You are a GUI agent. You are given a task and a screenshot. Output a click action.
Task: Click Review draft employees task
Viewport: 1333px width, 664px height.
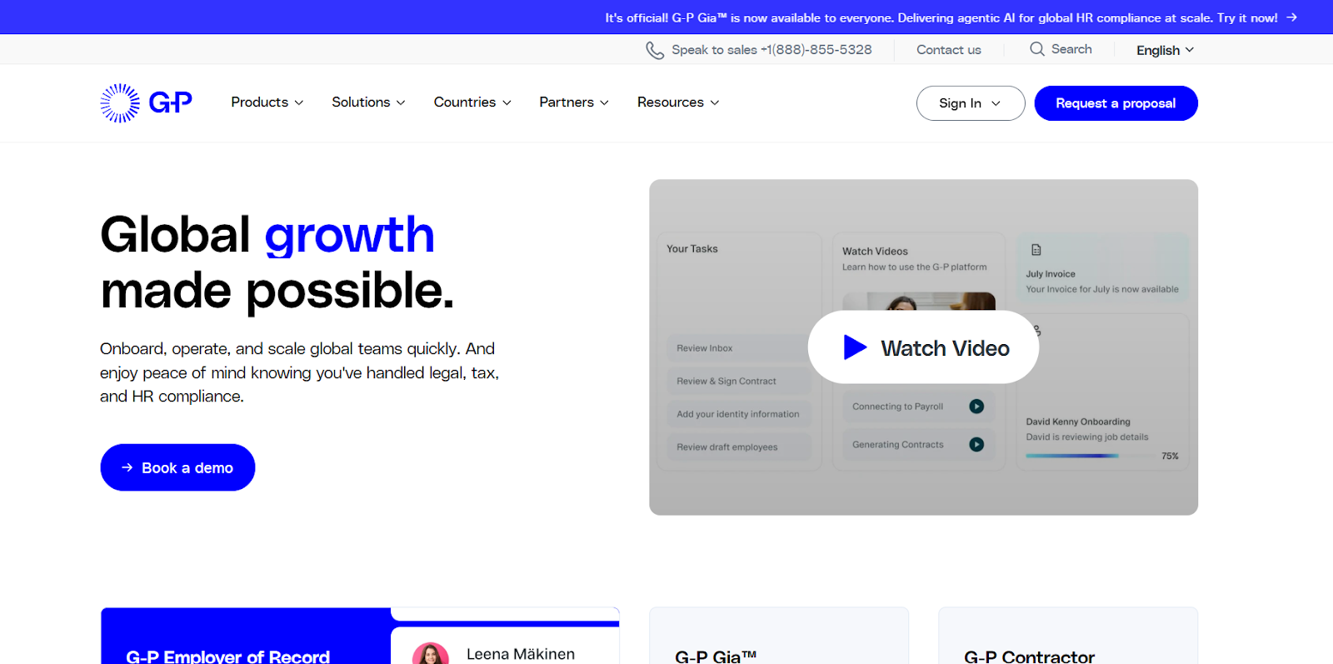738,447
